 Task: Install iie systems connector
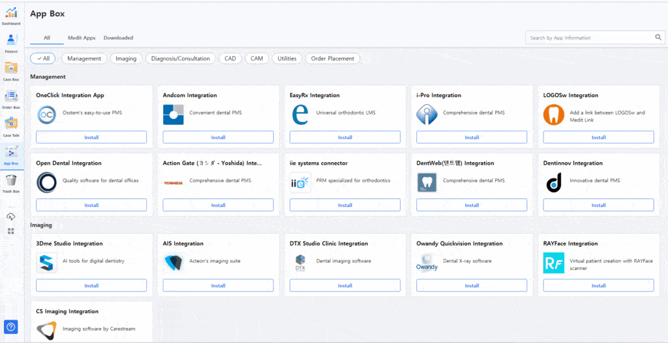(x=345, y=205)
